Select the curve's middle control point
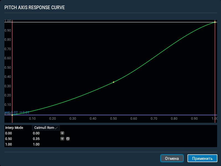 pos(114,82)
